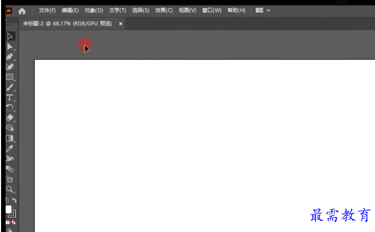Select the Blend tool
The image size is (375, 232).
(x=10, y=169)
